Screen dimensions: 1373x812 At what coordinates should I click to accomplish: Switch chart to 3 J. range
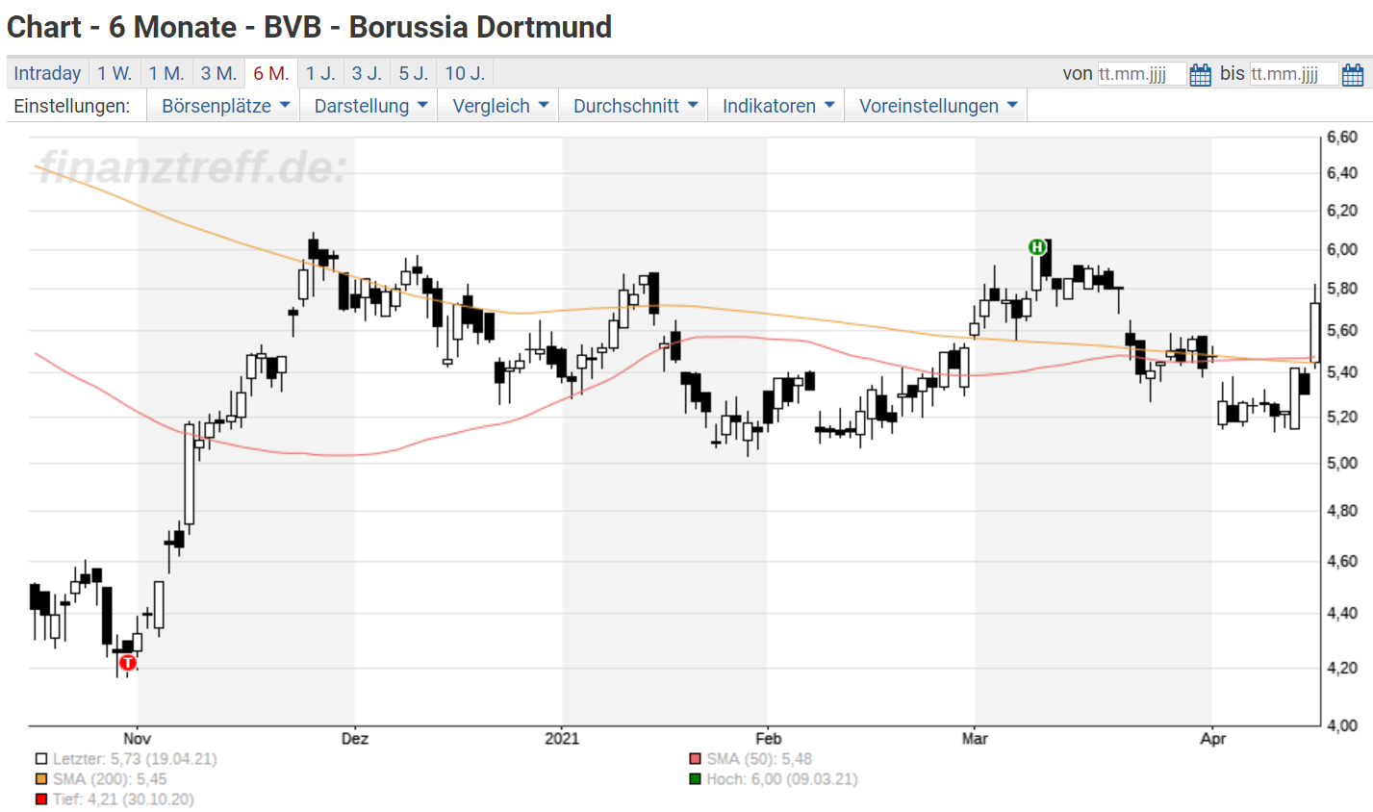pyautogui.click(x=367, y=73)
